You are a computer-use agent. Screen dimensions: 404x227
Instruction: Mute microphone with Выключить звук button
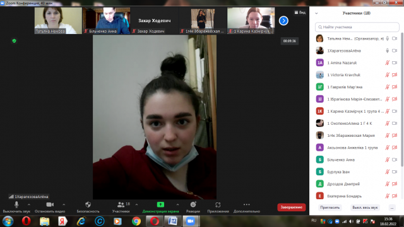16,207
